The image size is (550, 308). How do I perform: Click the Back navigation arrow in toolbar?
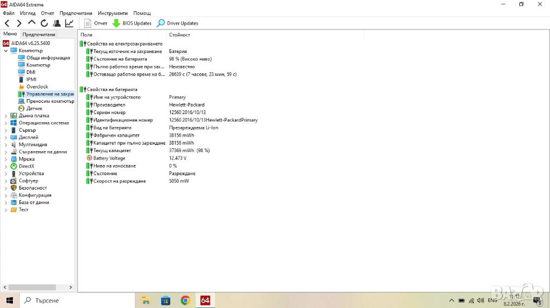point(7,23)
